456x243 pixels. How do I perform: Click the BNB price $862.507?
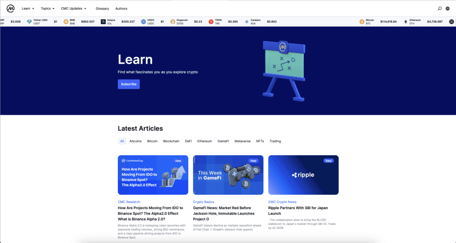pyautogui.click(x=88, y=21)
